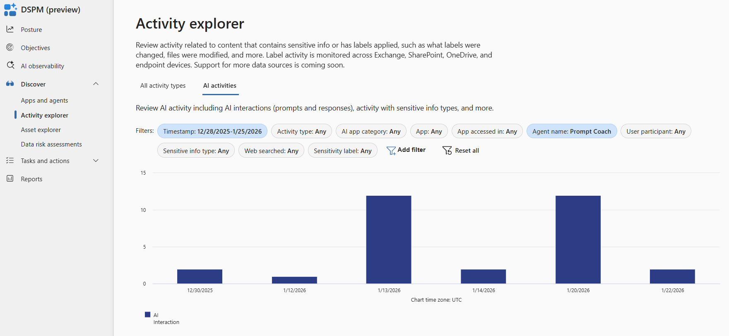Go to Data risk assessments
The width and height of the screenshot is (729, 336).
tap(51, 144)
